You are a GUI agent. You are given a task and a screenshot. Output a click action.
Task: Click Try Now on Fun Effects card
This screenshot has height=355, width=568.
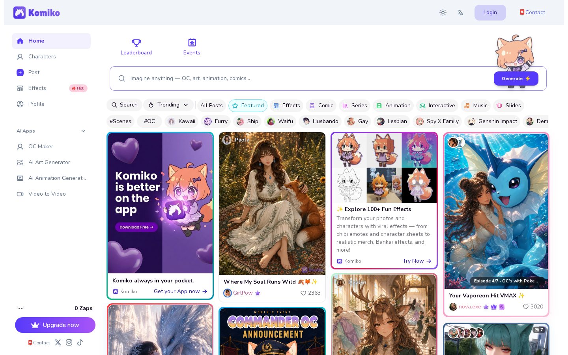[x=417, y=261]
